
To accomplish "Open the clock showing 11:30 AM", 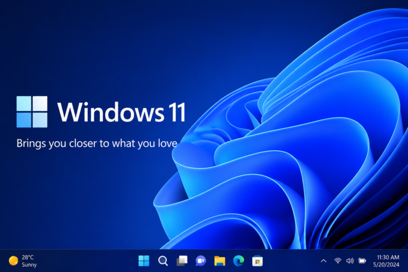I will (x=388, y=257).
